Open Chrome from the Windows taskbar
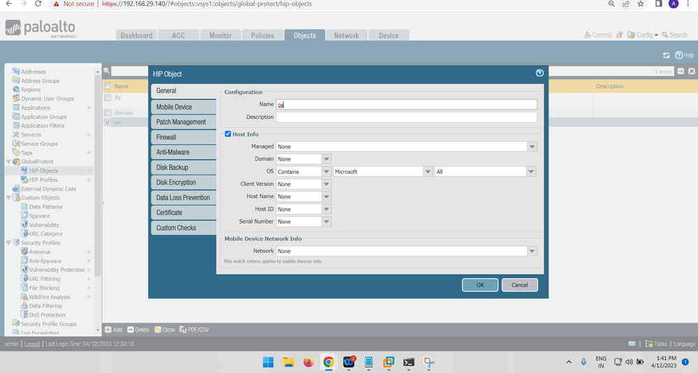Image resolution: width=698 pixels, height=373 pixels. (x=328, y=362)
